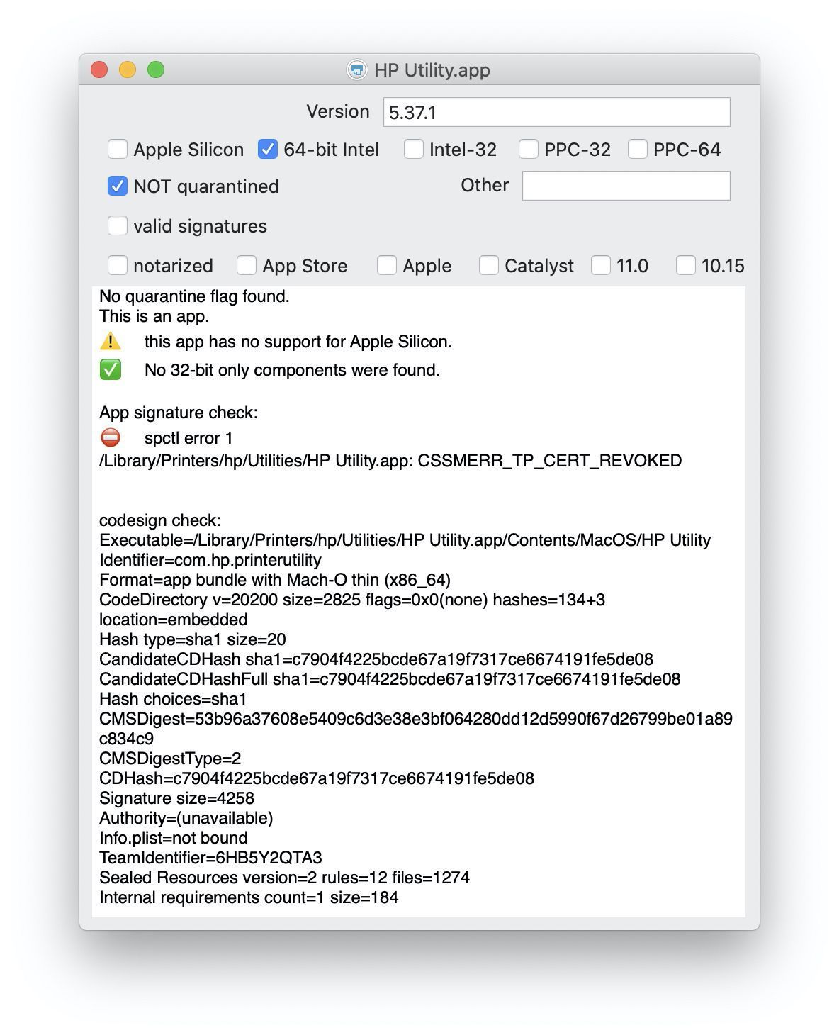Image resolution: width=839 pixels, height=1035 pixels.
Task: Click the 'This is an app.' line
Action: tap(154, 316)
